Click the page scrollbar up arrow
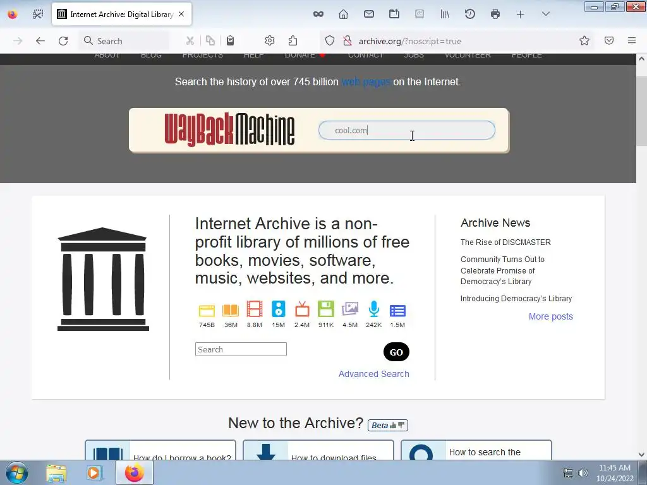 [x=642, y=59]
